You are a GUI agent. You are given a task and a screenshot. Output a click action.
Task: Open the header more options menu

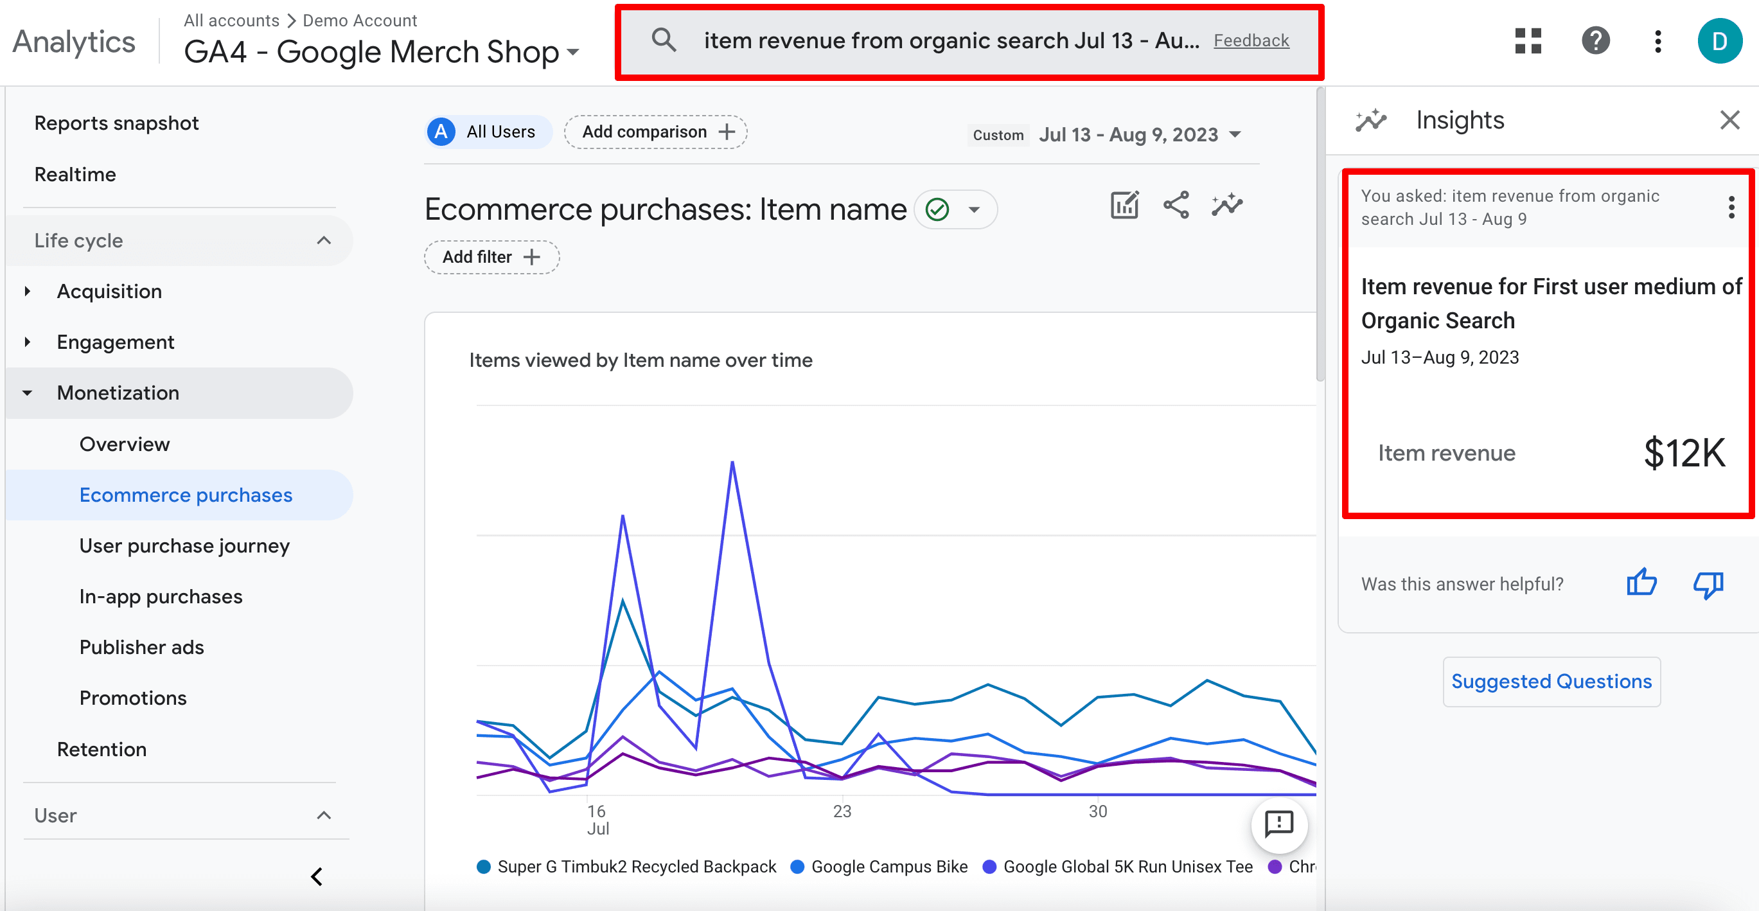[1657, 41]
